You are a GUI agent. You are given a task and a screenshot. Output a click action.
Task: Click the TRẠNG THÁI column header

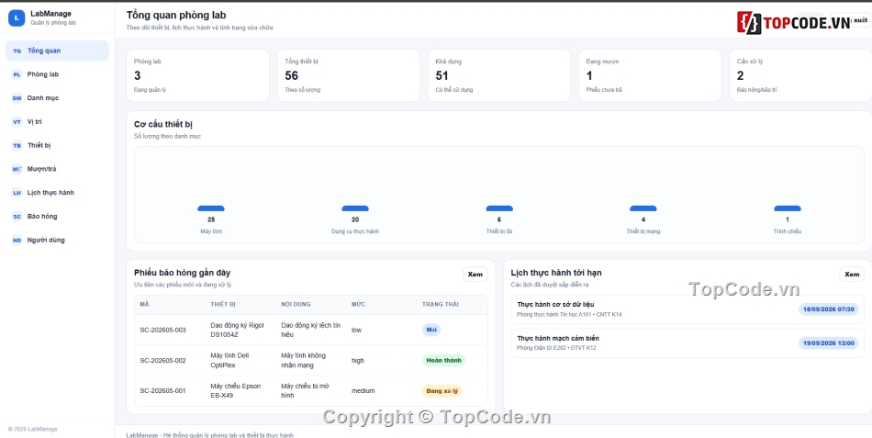(x=441, y=305)
